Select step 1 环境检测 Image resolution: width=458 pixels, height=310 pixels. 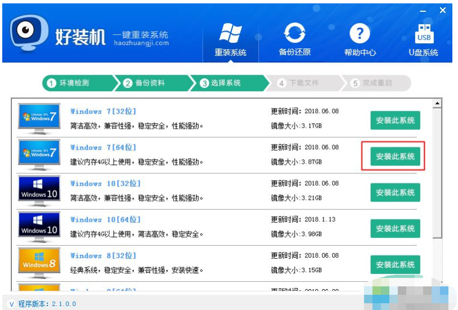click(x=79, y=83)
